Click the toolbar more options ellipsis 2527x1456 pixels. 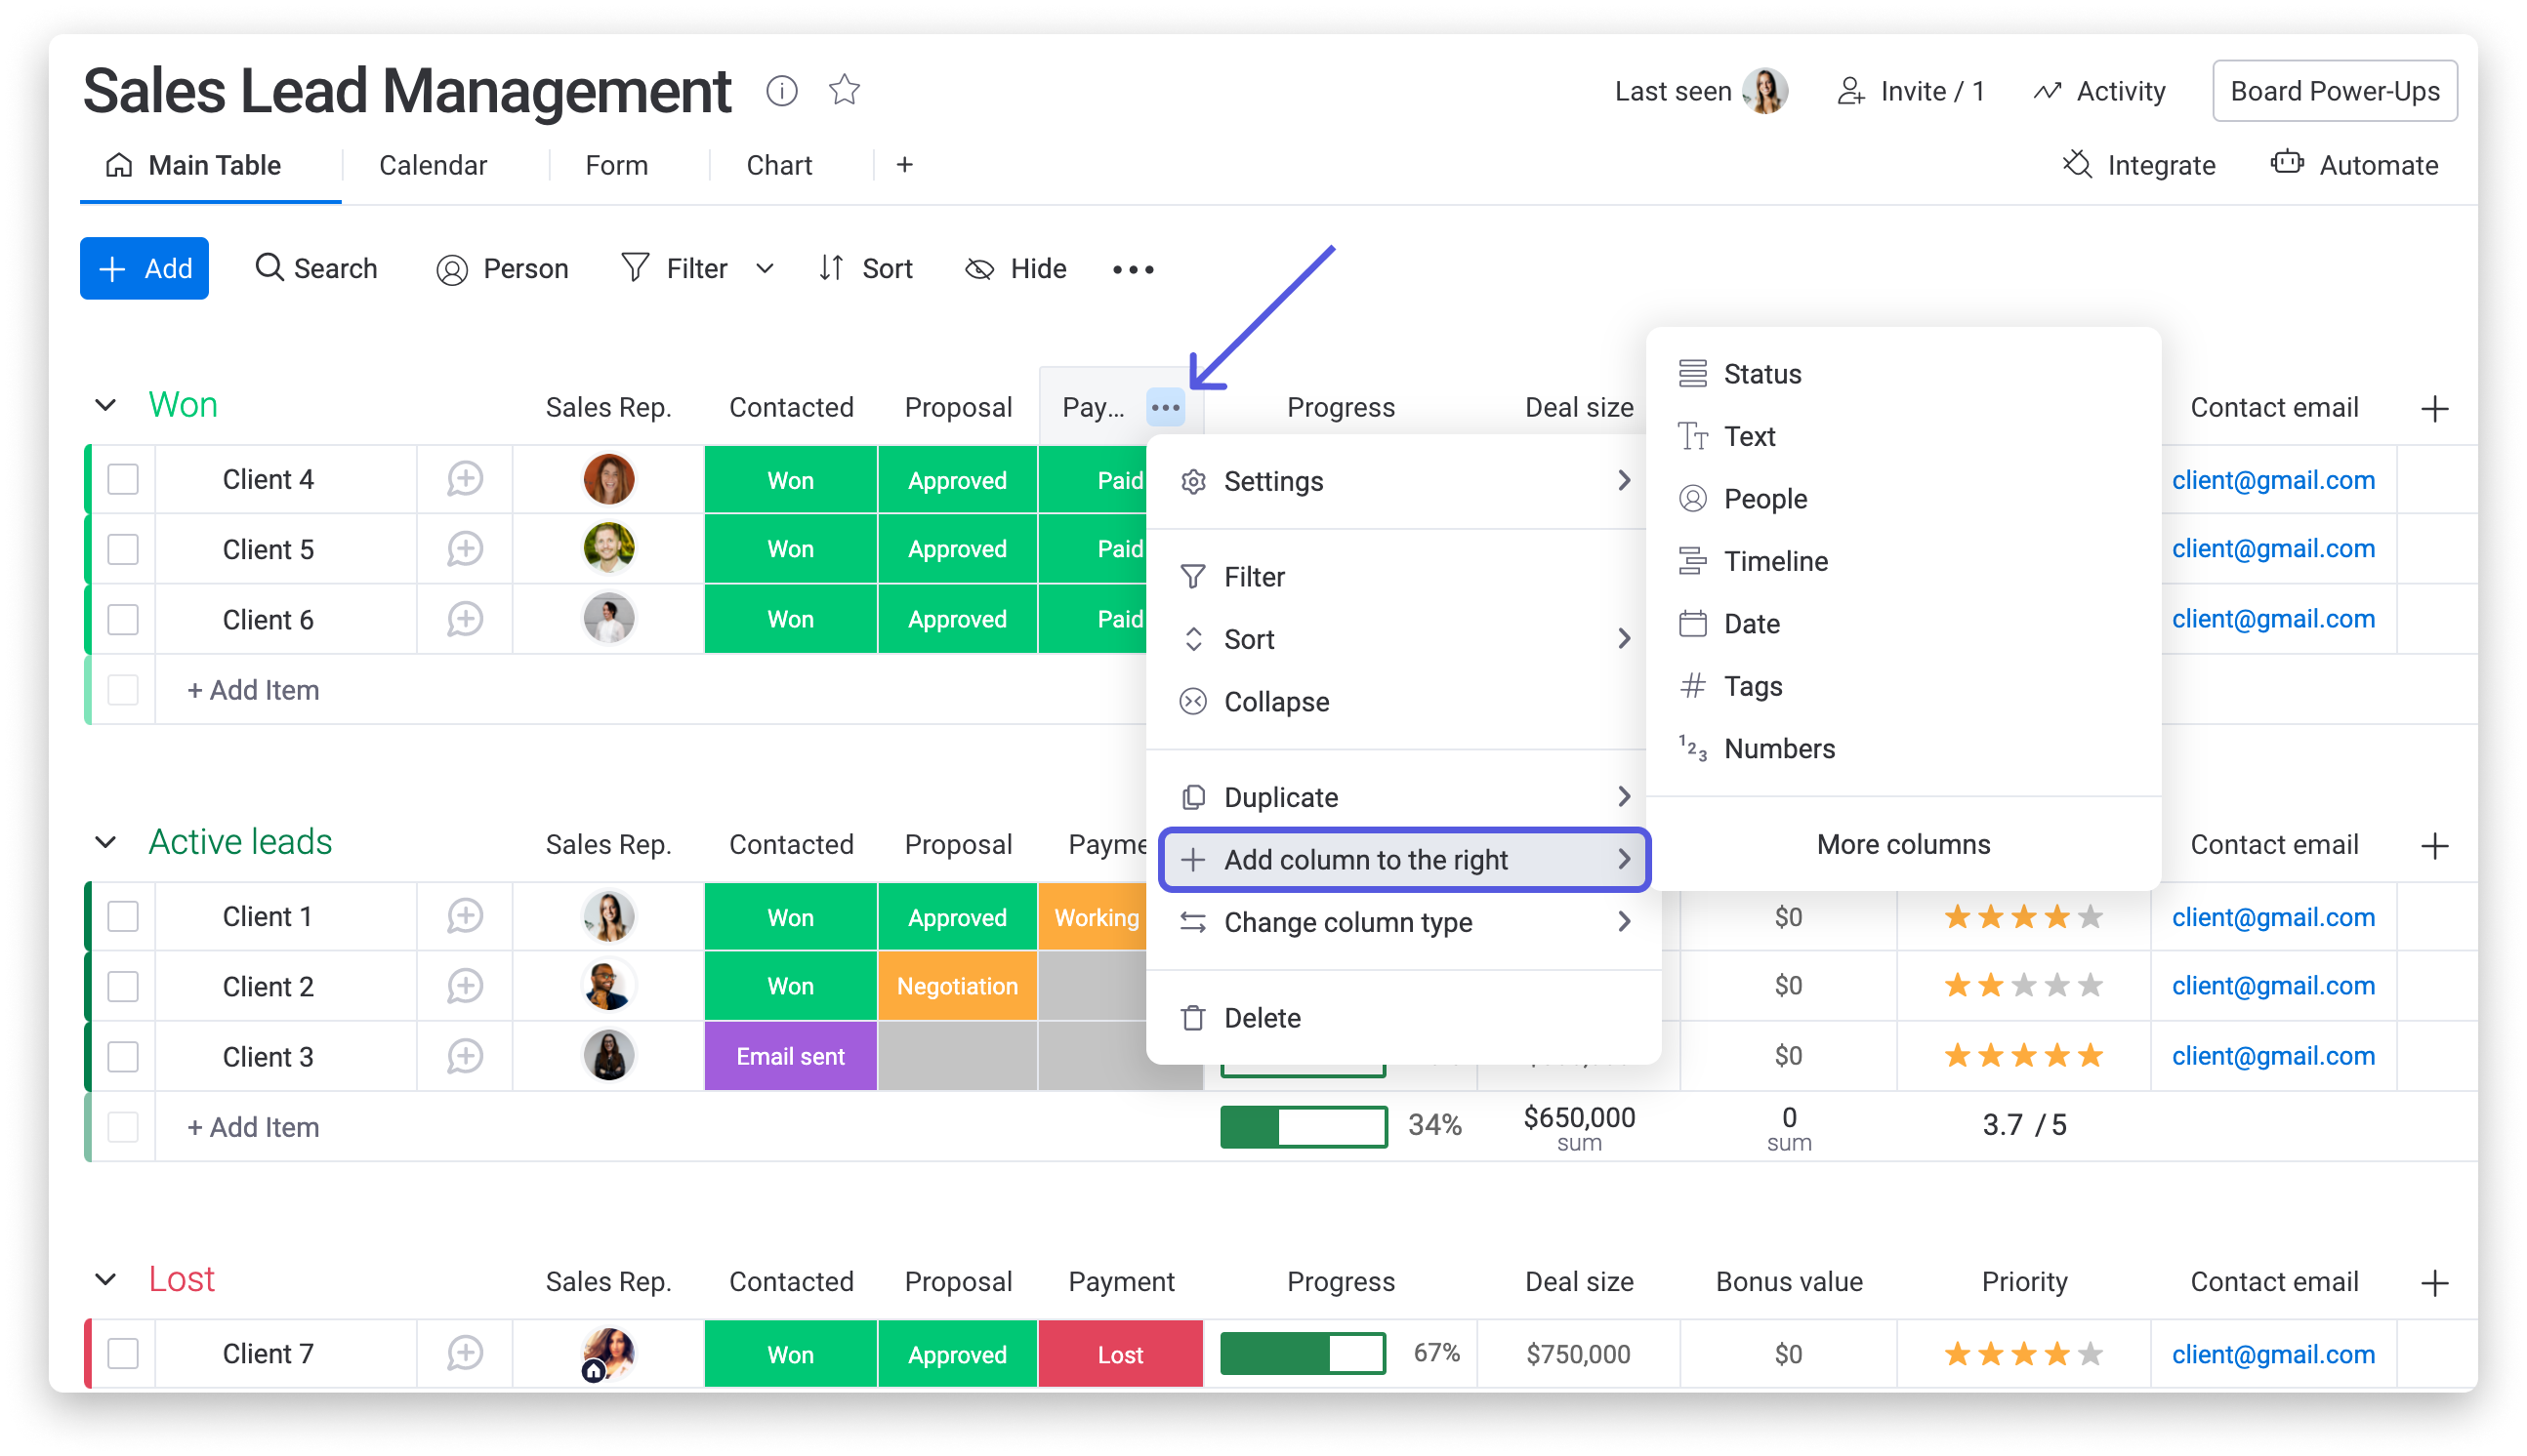click(x=1133, y=269)
